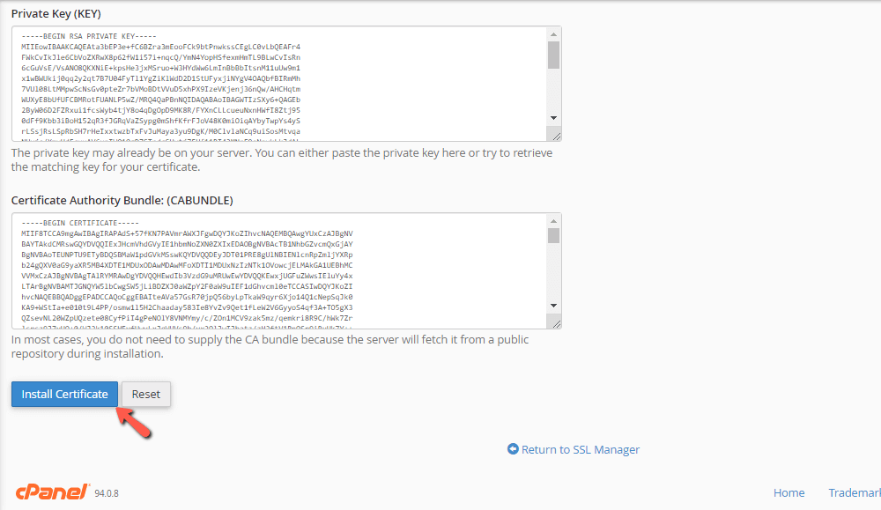
Task: Click the Home link in footer
Action: tap(788, 492)
